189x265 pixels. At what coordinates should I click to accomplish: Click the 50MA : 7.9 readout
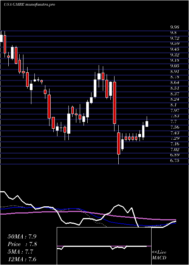click(x=22, y=237)
